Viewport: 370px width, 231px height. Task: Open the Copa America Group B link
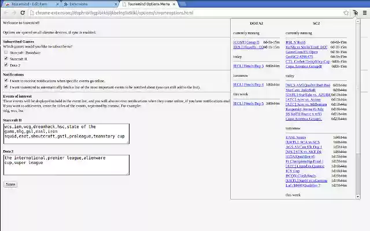304,66
